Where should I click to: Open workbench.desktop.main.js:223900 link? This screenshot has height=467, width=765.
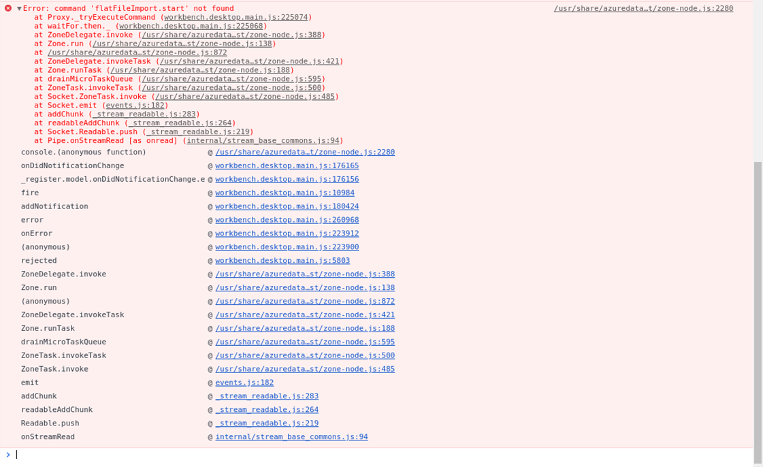click(x=287, y=247)
